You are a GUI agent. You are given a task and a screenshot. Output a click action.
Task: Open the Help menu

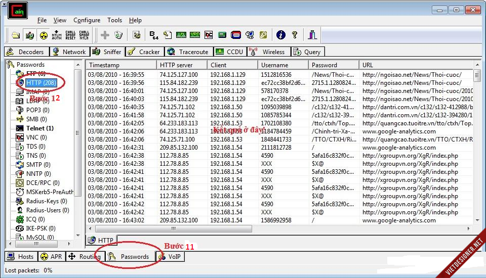(x=135, y=20)
